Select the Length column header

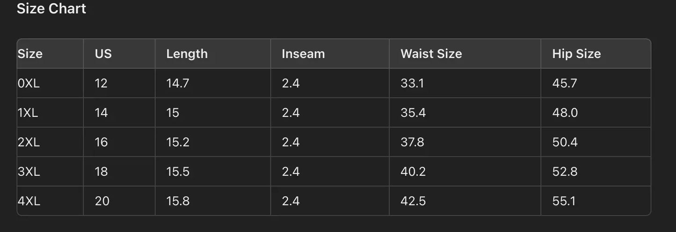pos(187,54)
